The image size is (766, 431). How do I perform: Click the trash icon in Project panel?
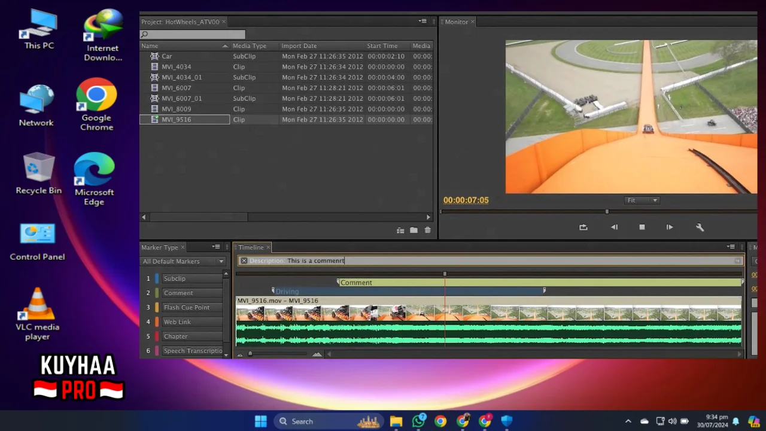427,230
